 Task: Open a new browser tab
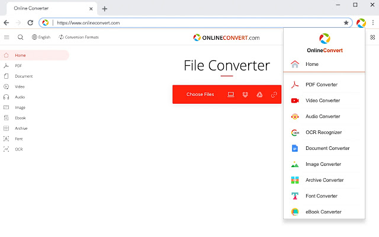pyautogui.click(x=105, y=9)
